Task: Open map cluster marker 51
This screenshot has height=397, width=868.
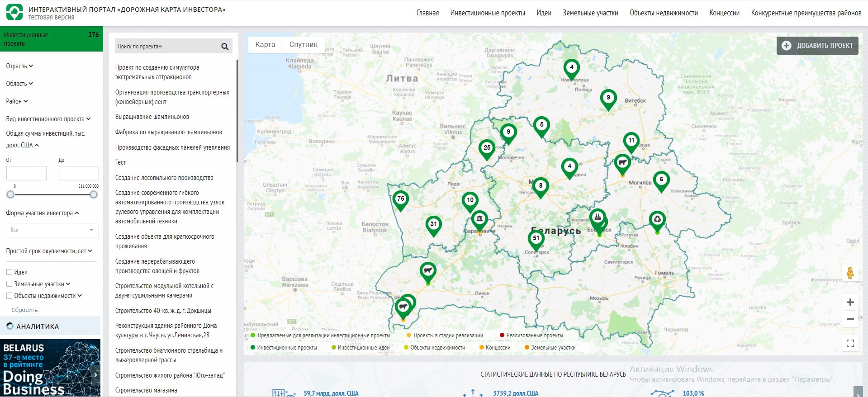Action: (x=536, y=240)
